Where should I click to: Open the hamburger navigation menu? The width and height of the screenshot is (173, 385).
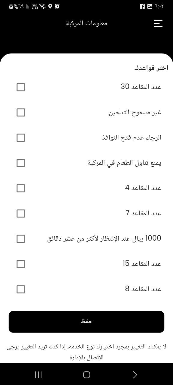[158, 23]
